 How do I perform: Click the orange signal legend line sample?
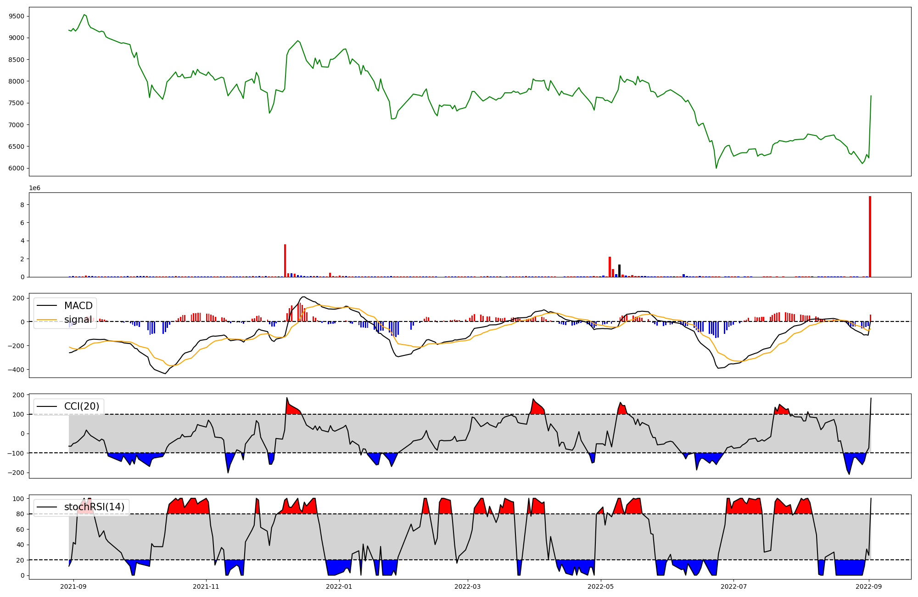(46, 320)
